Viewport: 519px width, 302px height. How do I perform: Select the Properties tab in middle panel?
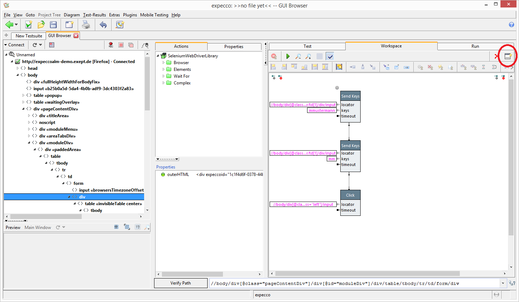tap(234, 47)
